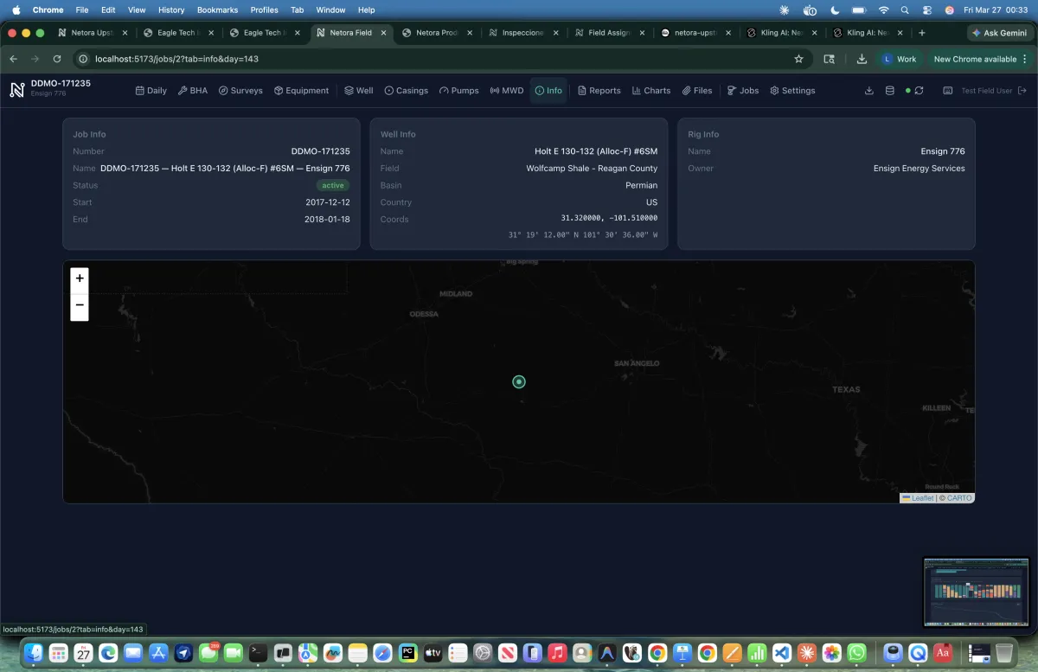Open Settings with the gear icon

(776, 90)
